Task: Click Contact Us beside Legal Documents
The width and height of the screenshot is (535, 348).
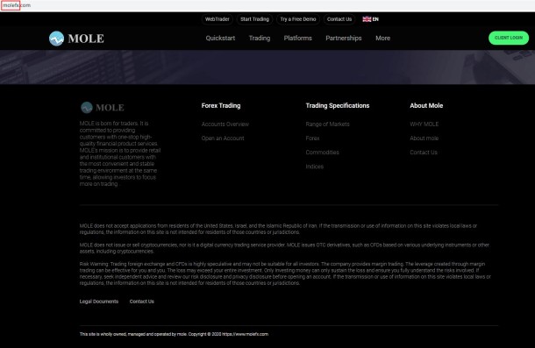Action: (141, 302)
